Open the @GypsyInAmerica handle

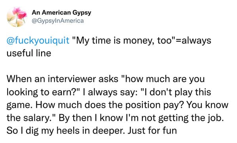coord(58,21)
